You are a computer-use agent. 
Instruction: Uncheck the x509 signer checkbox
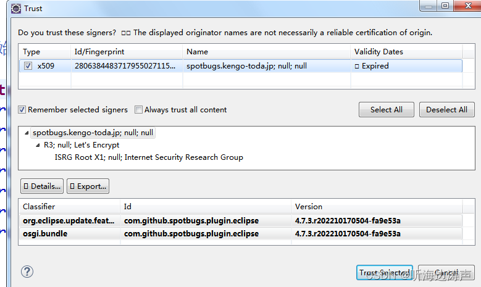click(28, 66)
